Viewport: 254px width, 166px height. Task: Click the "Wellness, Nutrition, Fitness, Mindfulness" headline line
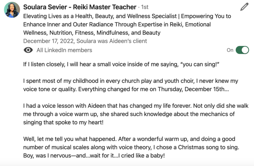point(92,33)
